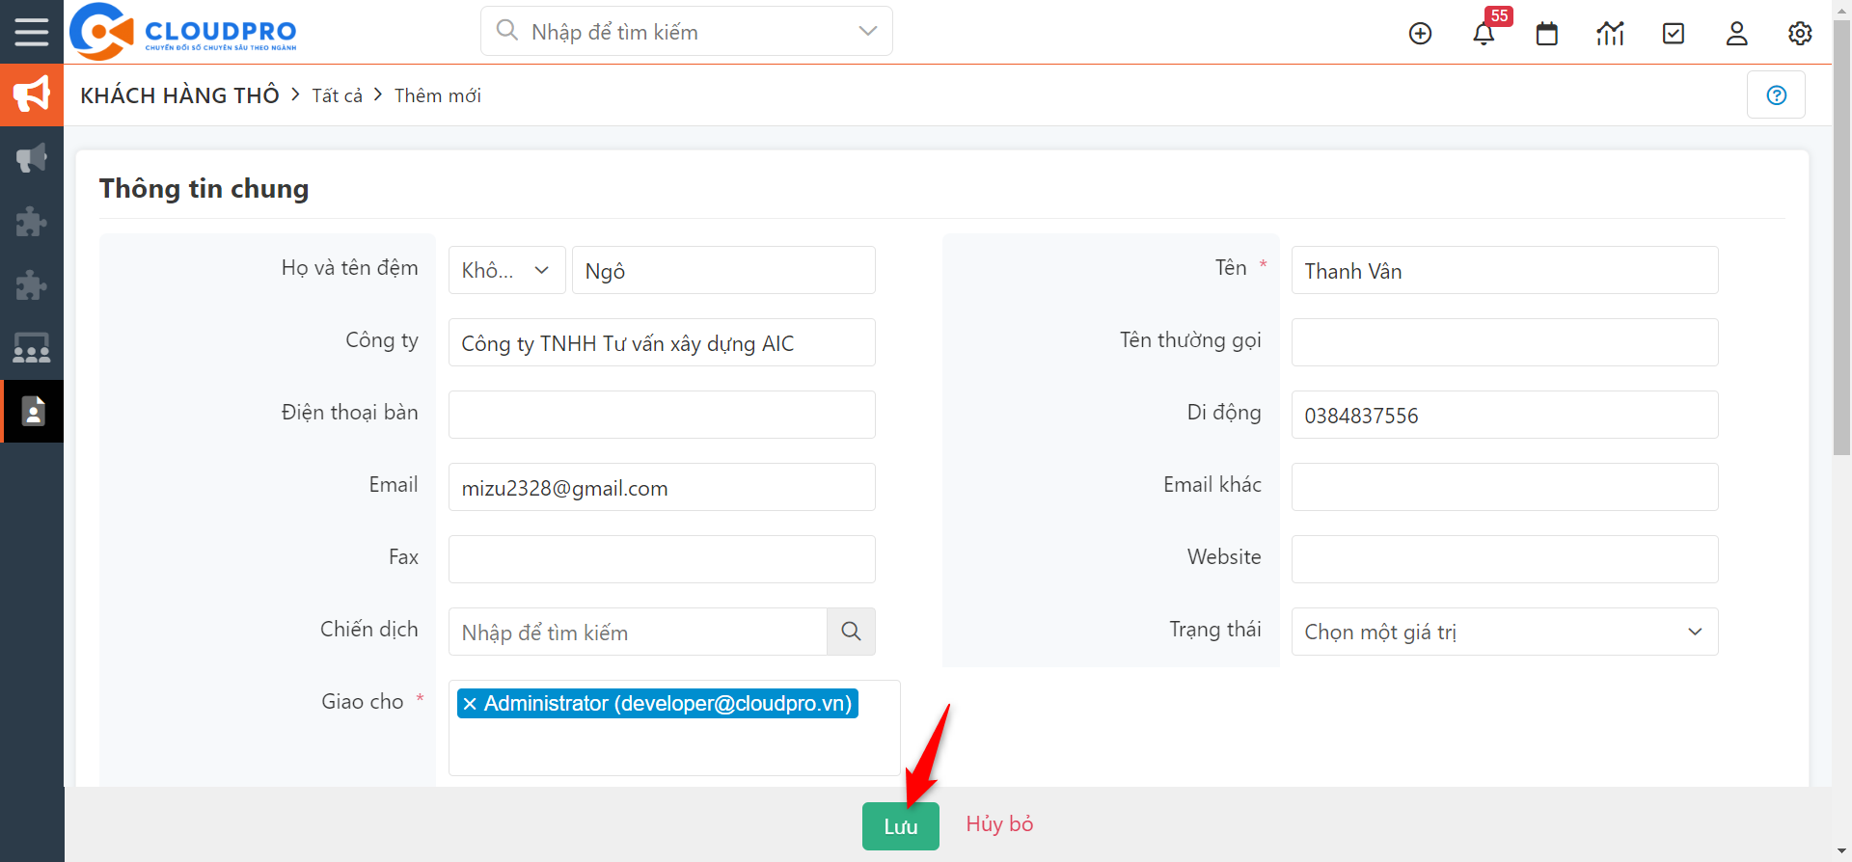Viewport: 1852px width, 862px height.
Task: Click the Tên field with Thanh Vân
Action: point(1505,270)
